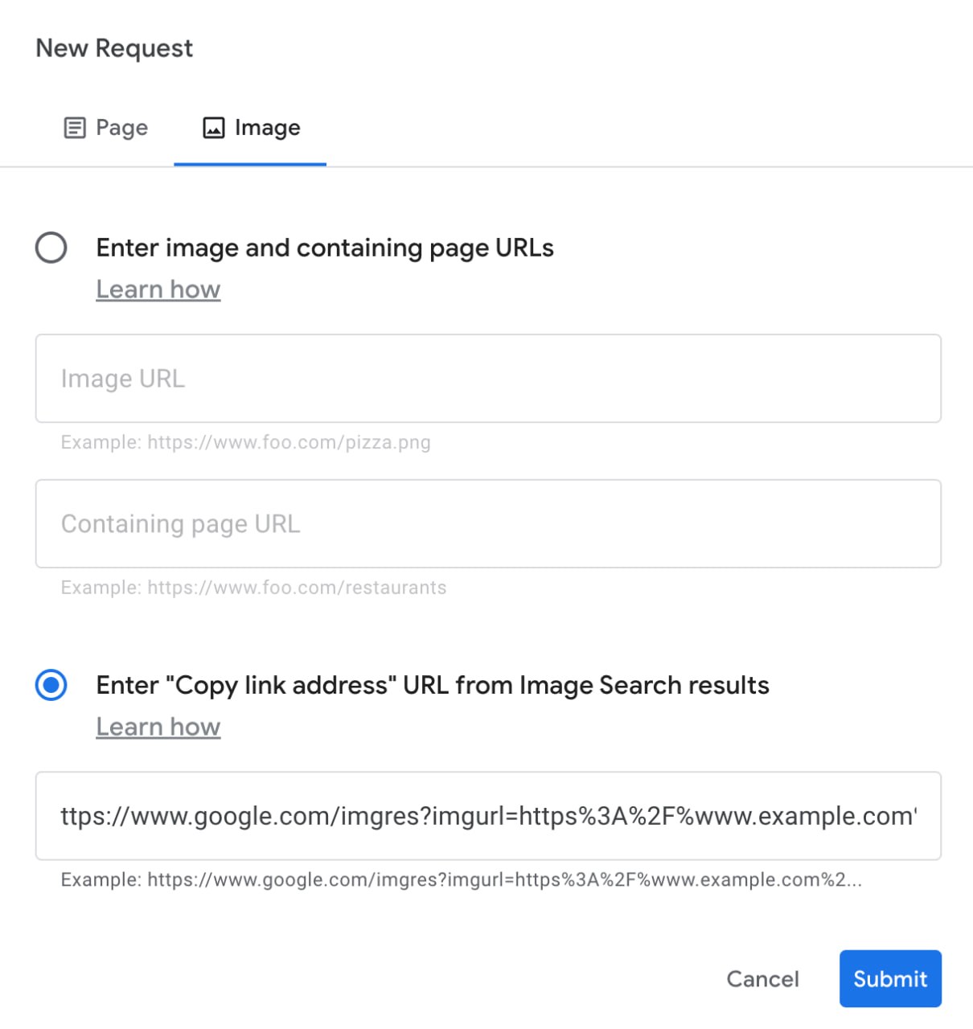Image resolution: width=973 pixels, height=1029 pixels.
Task: Click the imgres example text below input
Action: (459, 879)
